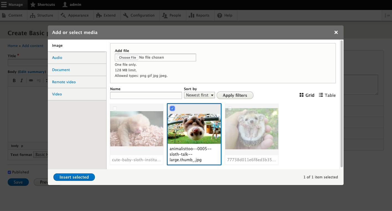Check the cute-baby-sloth image checkbox
Screen dimensions: 392x211
tap(115, 108)
